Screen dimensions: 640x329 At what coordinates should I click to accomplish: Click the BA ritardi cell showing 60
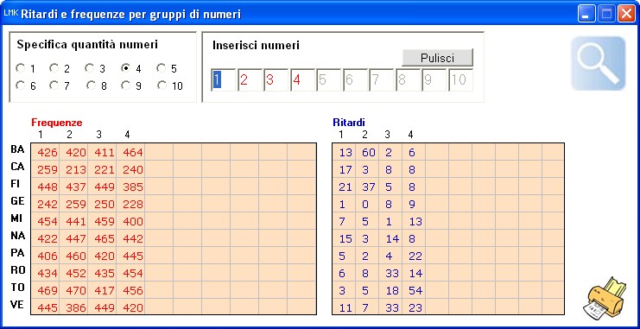click(367, 152)
